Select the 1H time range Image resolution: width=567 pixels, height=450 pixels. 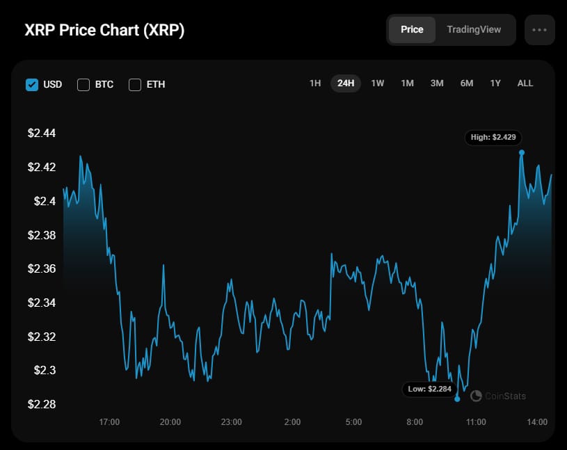coord(315,83)
